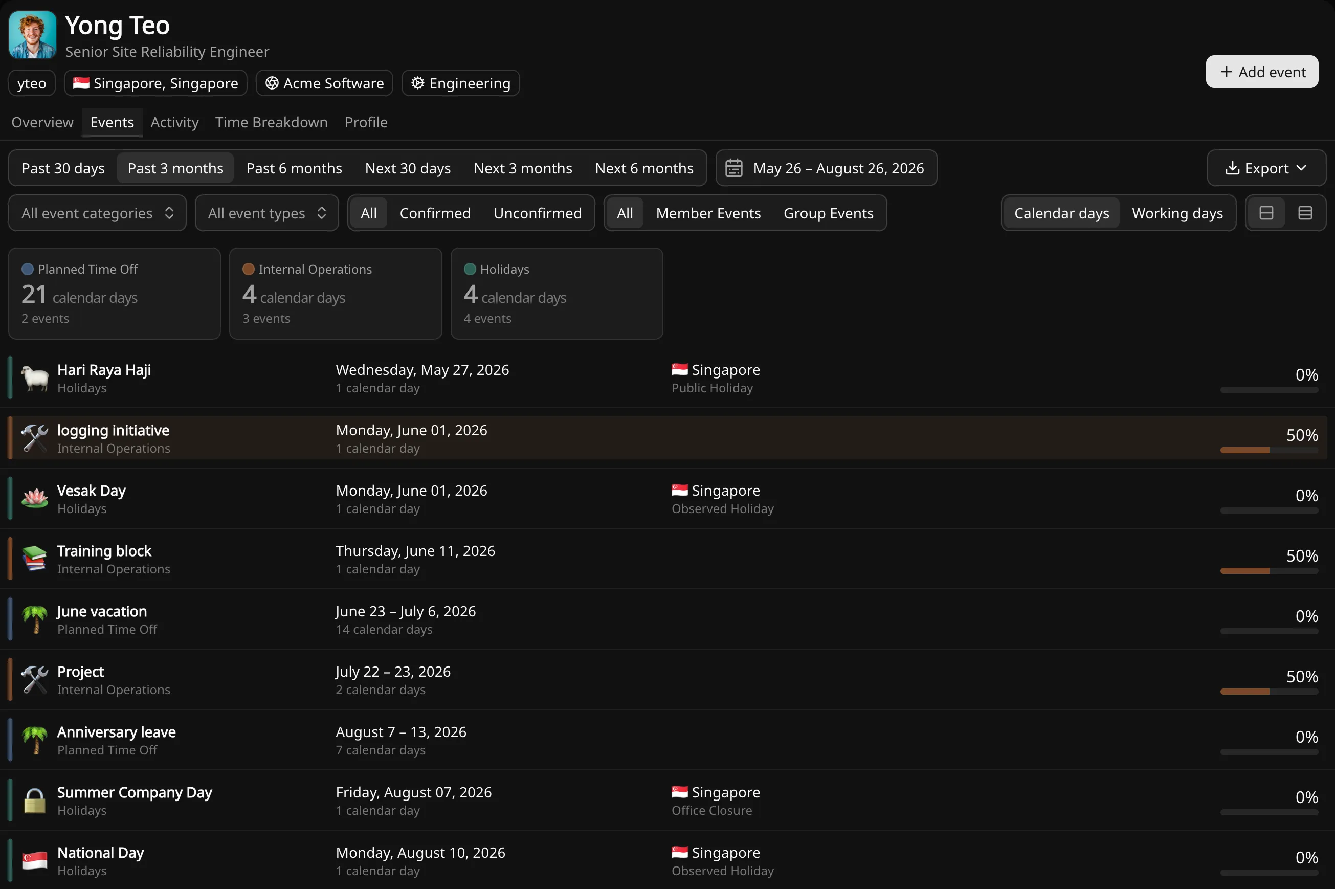Screen dimensions: 1335x889
Task: Click the Internal Operations summary card
Action: [x=336, y=294]
